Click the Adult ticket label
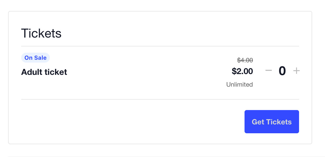The image size is (325, 157). pyautogui.click(x=44, y=72)
